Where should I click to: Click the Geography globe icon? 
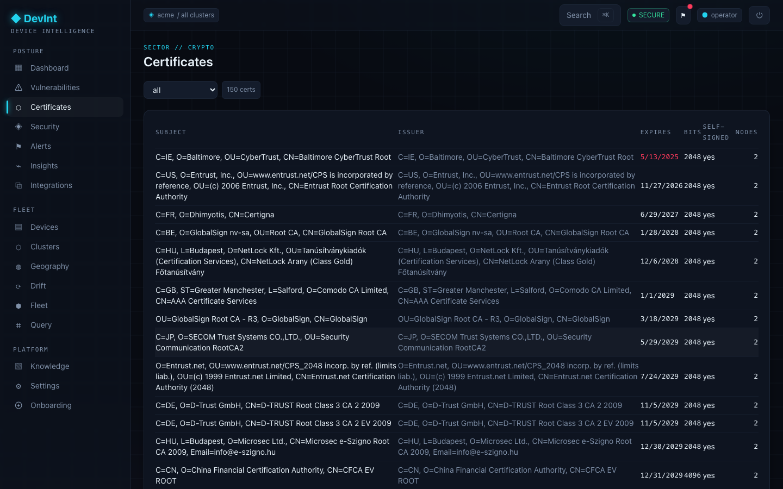coord(18,266)
